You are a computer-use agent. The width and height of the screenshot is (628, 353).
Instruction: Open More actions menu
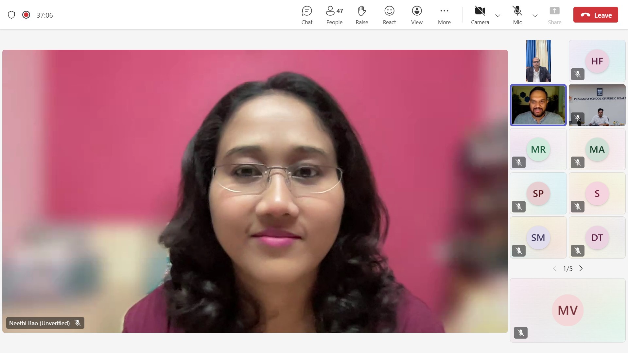(444, 15)
